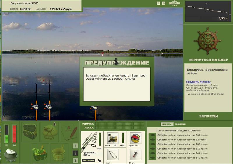The height and width of the screenshot is (164, 233).
Task: Click the fish icon beside the 364 грамм entry
Action: [x=152, y=135]
